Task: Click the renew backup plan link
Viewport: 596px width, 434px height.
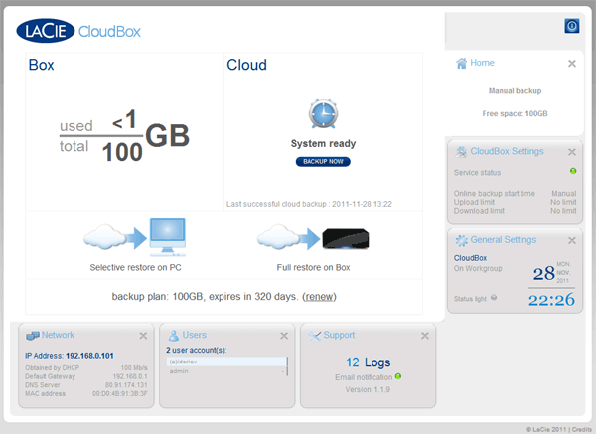Action: [x=319, y=296]
